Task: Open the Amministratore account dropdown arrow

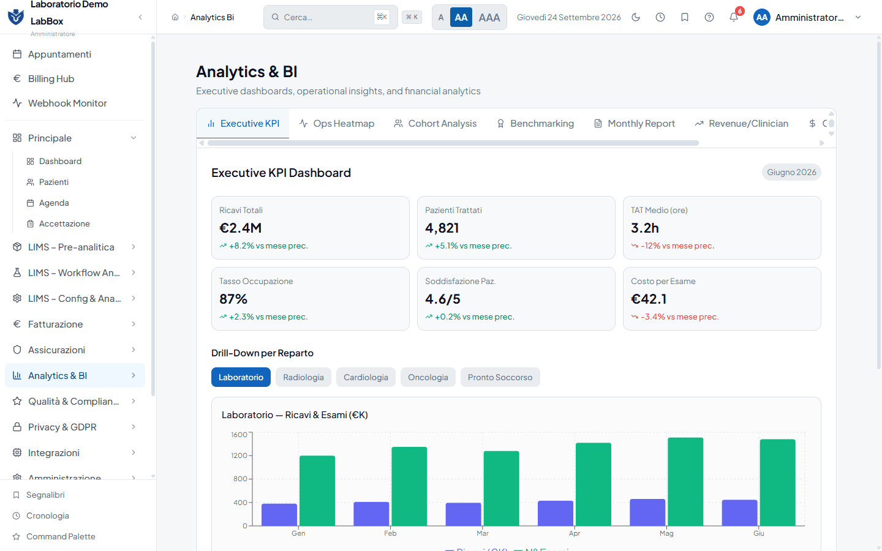Action: [858, 17]
